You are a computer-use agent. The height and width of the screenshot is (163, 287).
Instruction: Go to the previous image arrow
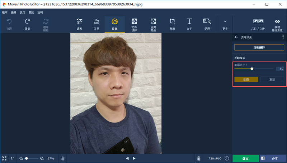click(x=127, y=158)
